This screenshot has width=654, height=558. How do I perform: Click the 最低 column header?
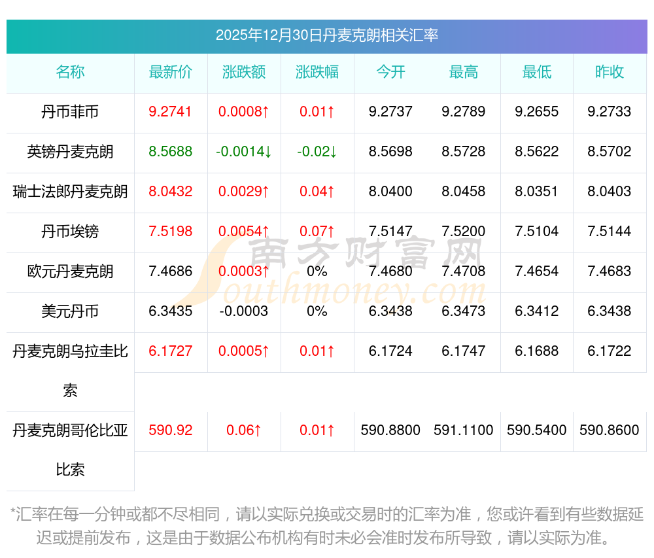536,72
